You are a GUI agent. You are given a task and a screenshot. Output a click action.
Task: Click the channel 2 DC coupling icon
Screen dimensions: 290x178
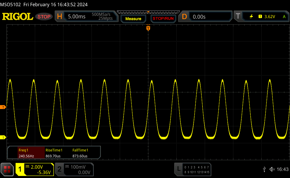(67, 167)
